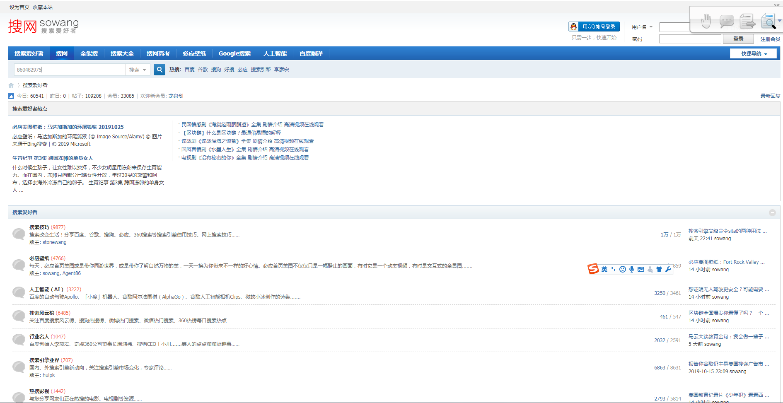The image size is (783, 403).
Task: Click the QQ penguin login icon
Action: (x=573, y=27)
